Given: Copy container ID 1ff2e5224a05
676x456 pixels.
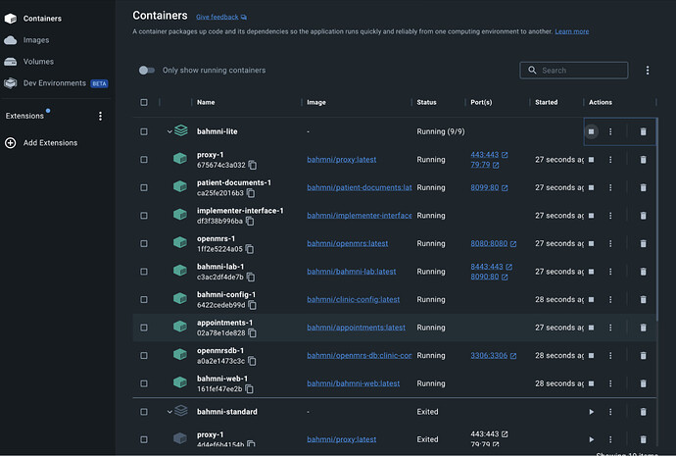Looking at the screenshot, I should [x=250, y=249].
